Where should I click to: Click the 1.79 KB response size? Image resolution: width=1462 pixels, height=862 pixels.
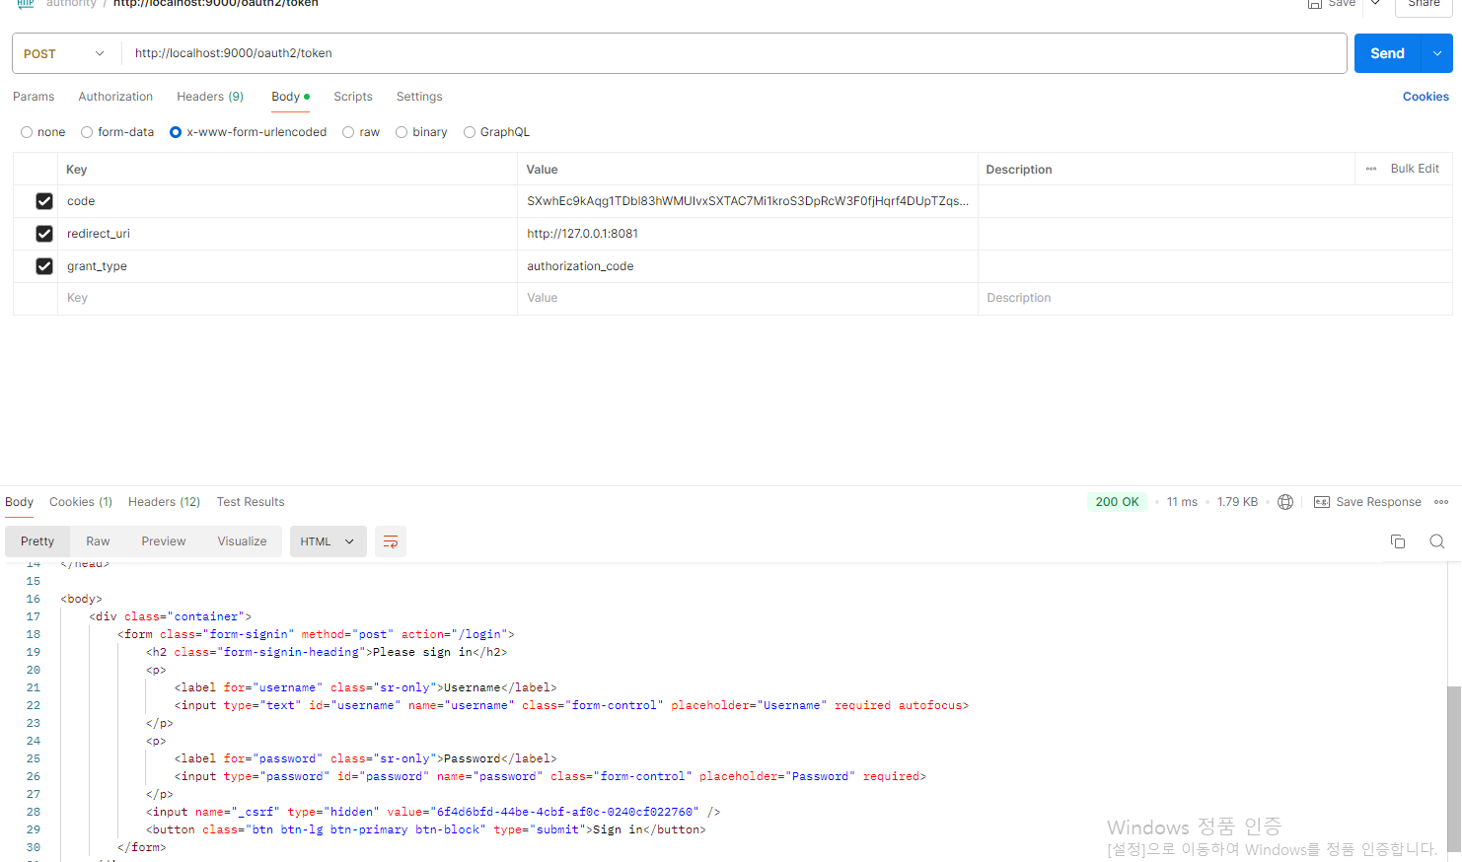1237,502
